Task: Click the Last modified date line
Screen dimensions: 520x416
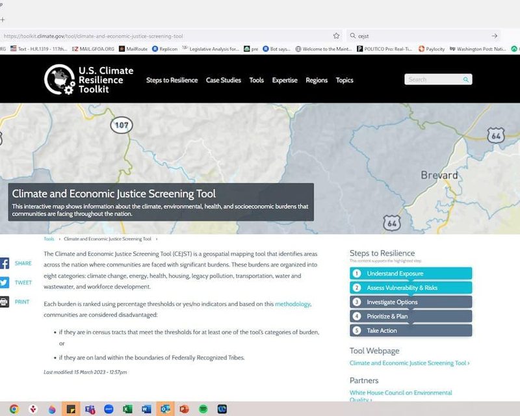Action: [85, 372]
